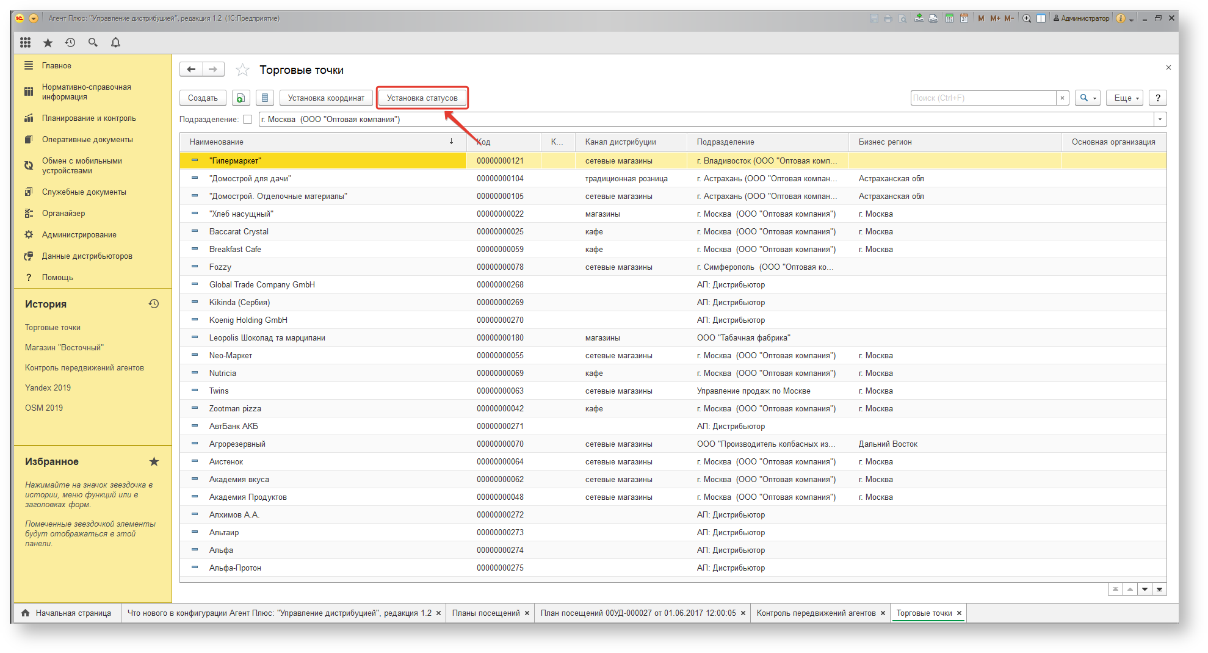1208x653 pixels.
Task: Click the M- memory subtract button
Action: (1009, 18)
